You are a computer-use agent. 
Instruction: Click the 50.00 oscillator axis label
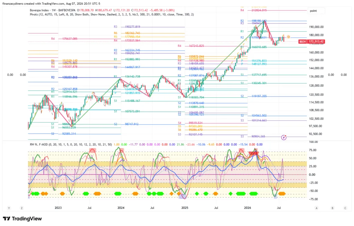point(313,158)
